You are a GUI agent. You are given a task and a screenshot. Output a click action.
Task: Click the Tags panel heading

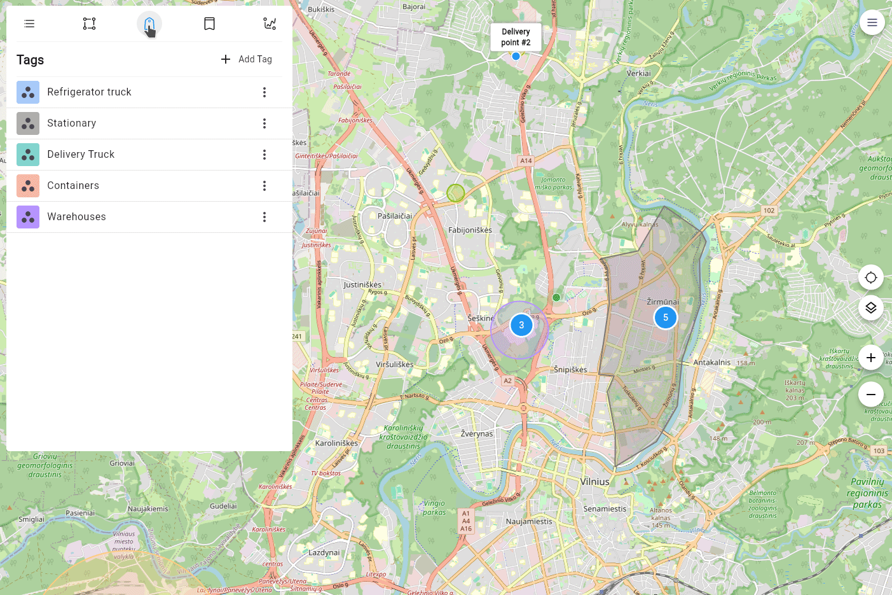[31, 60]
